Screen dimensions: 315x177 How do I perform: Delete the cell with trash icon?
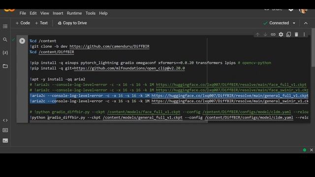coord(296,34)
